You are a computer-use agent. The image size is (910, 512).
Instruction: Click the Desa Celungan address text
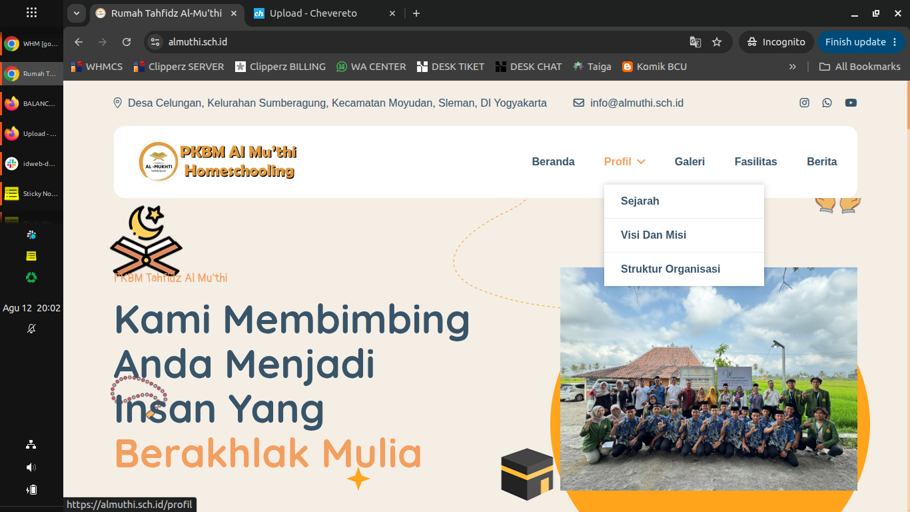pyautogui.click(x=337, y=103)
